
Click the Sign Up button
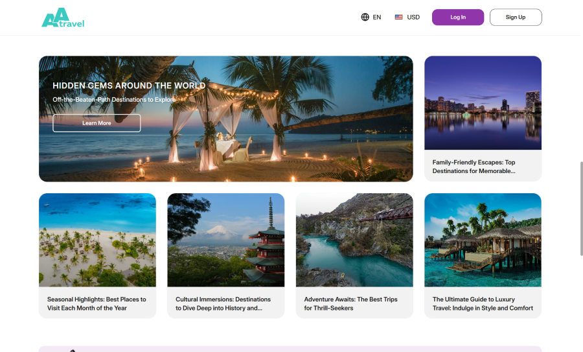[516, 17]
